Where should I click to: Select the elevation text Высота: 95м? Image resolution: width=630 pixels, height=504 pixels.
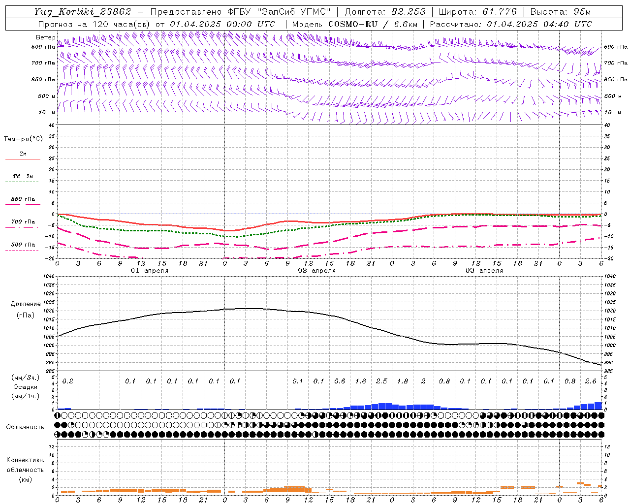[561, 12]
